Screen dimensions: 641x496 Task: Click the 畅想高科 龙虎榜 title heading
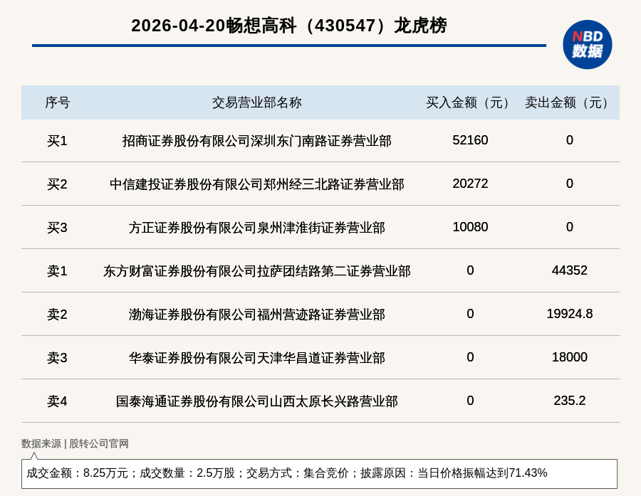pos(288,26)
